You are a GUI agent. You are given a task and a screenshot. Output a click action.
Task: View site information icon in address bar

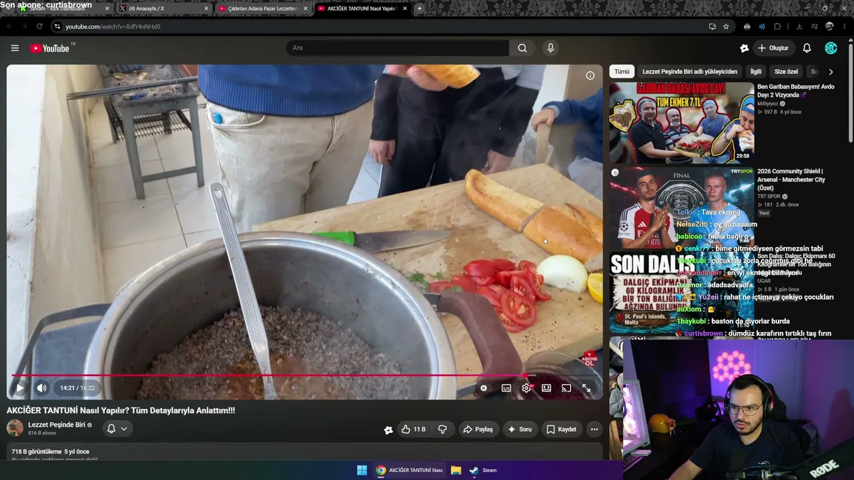pyautogui.click(x=57, y=27)
